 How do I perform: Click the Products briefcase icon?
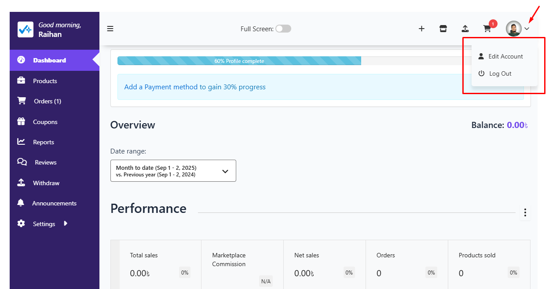click(x=21, y=80)
